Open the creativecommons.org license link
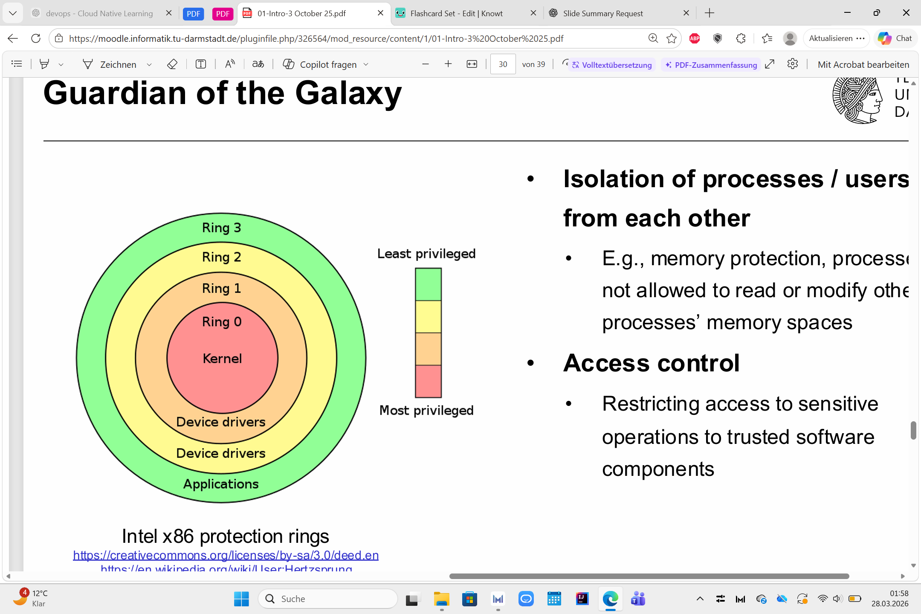 click(x=226, y=555)
